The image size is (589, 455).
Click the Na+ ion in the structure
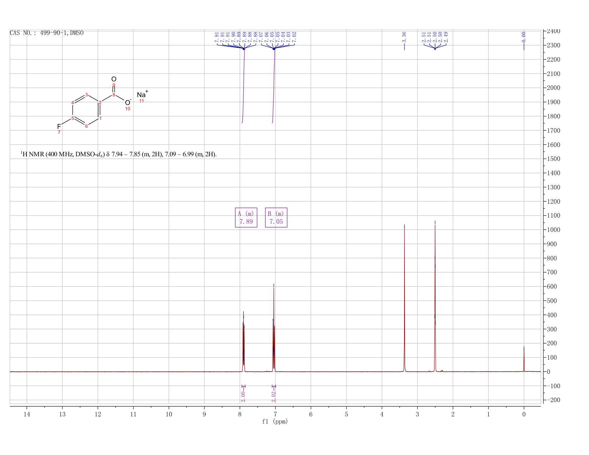(x=142, y=95)
